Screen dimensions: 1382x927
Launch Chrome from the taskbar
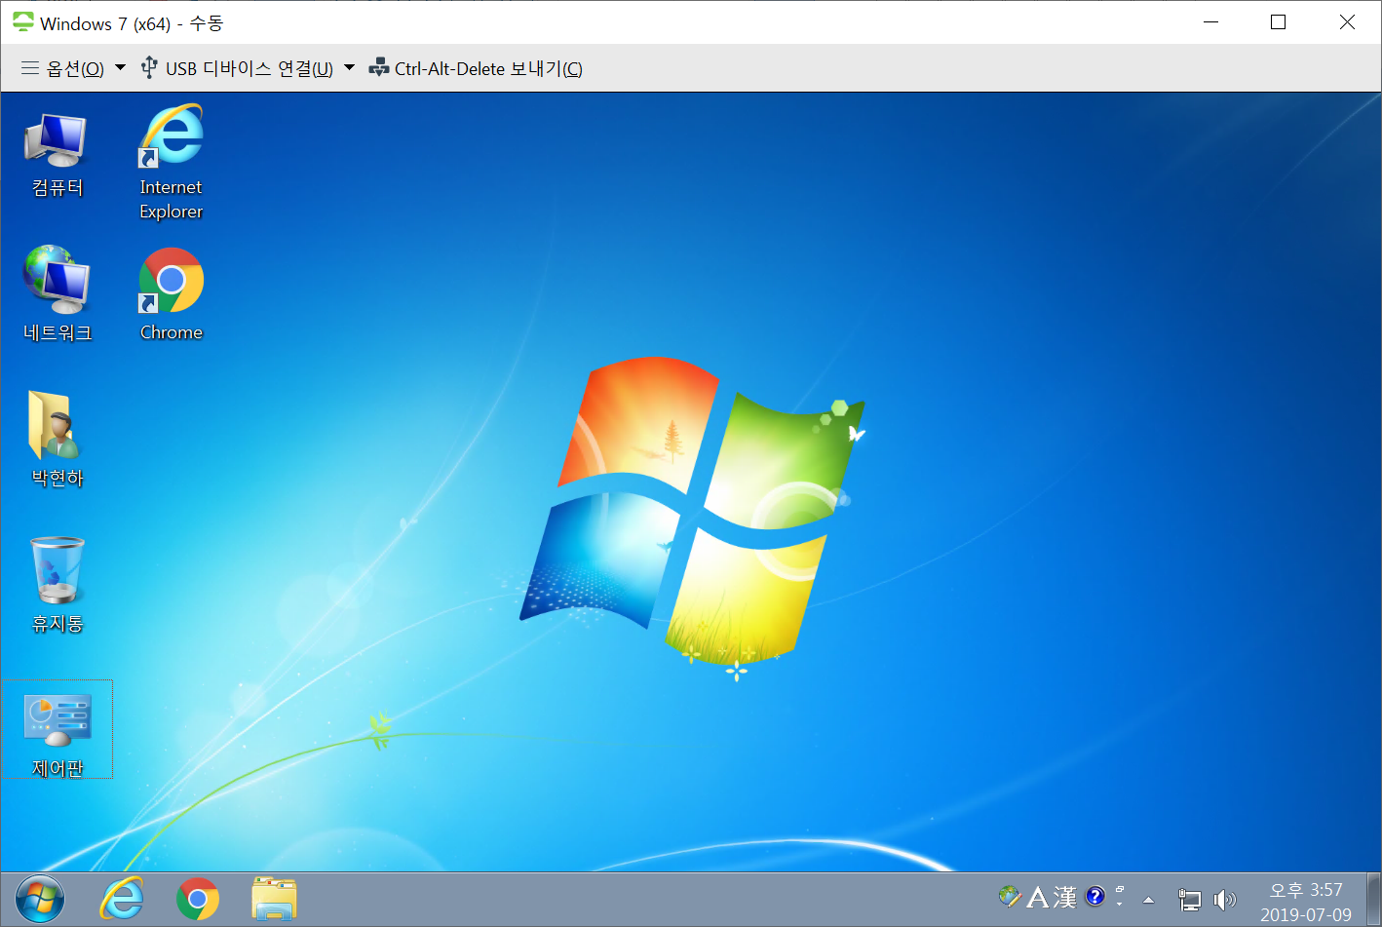(x=198, y=899)
